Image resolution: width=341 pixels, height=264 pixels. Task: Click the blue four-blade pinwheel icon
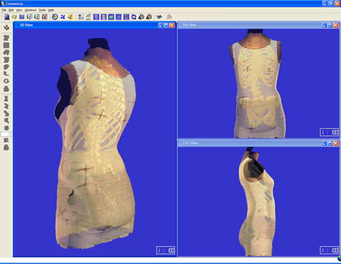[x=63, y=17]
